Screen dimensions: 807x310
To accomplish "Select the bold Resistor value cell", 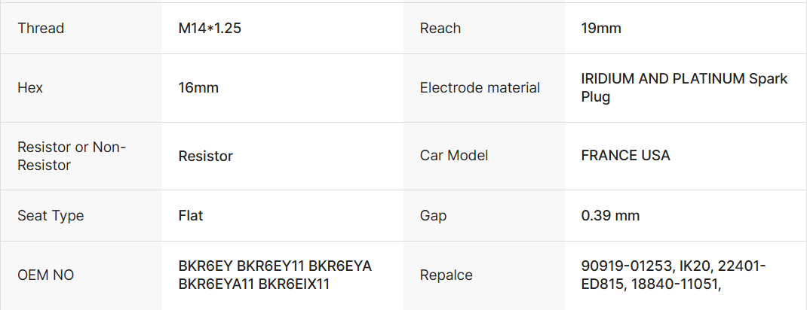I will tap(206, 157).
